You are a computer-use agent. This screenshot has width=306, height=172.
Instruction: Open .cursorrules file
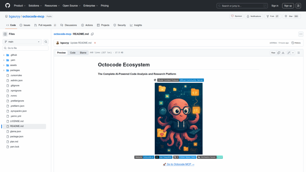click(16, 75)
